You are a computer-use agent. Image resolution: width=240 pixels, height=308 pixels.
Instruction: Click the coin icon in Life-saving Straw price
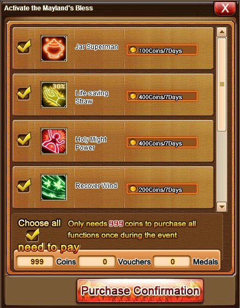pos(133,96)
